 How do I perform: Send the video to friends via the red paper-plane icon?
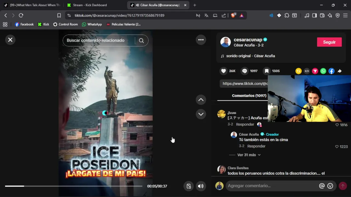[315, 71]
